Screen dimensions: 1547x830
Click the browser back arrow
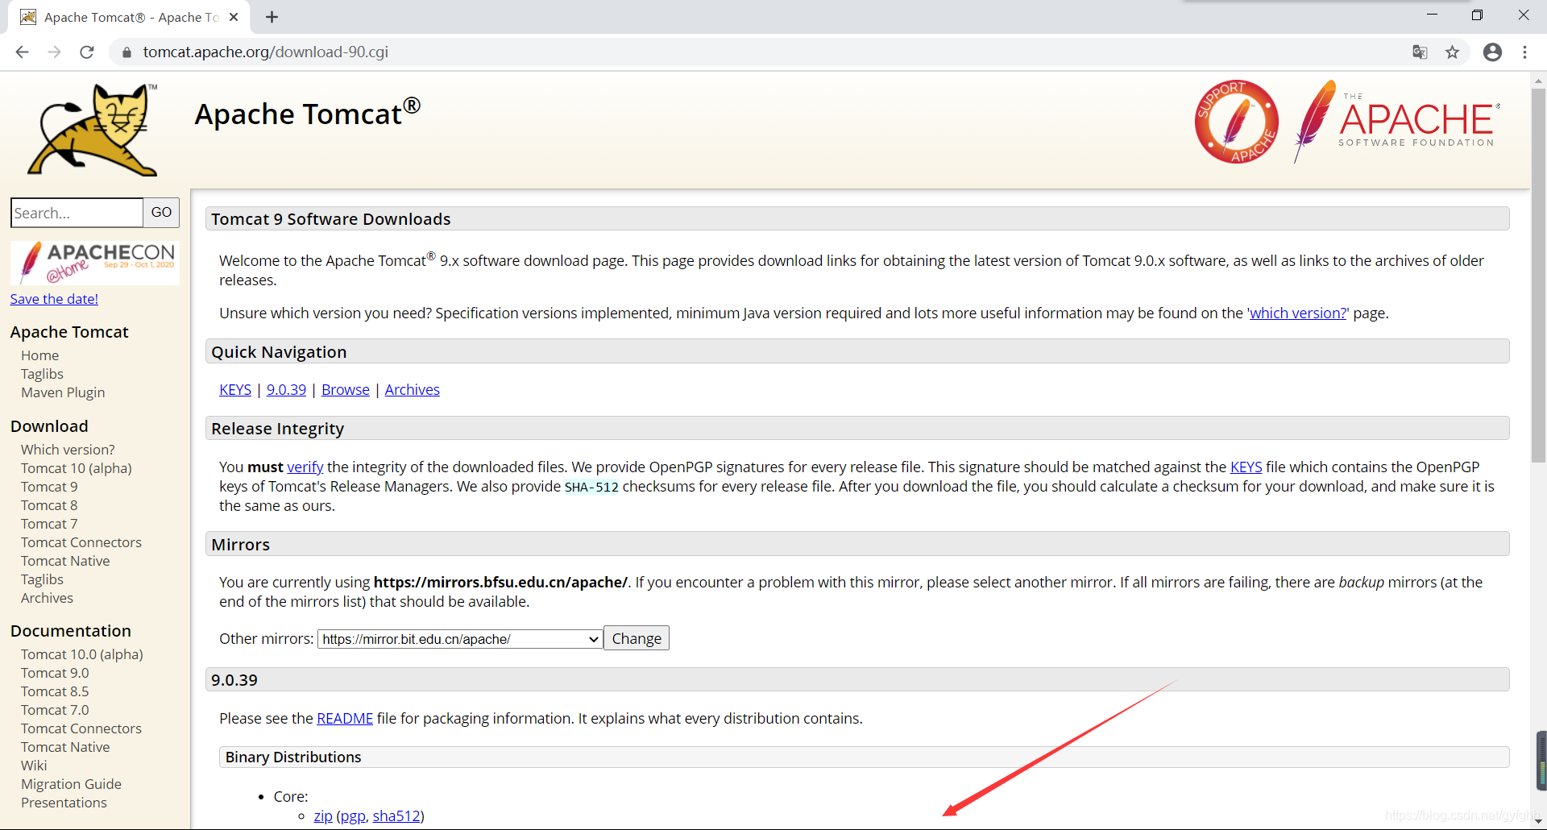pyautogui.click(x=23, y=52)
